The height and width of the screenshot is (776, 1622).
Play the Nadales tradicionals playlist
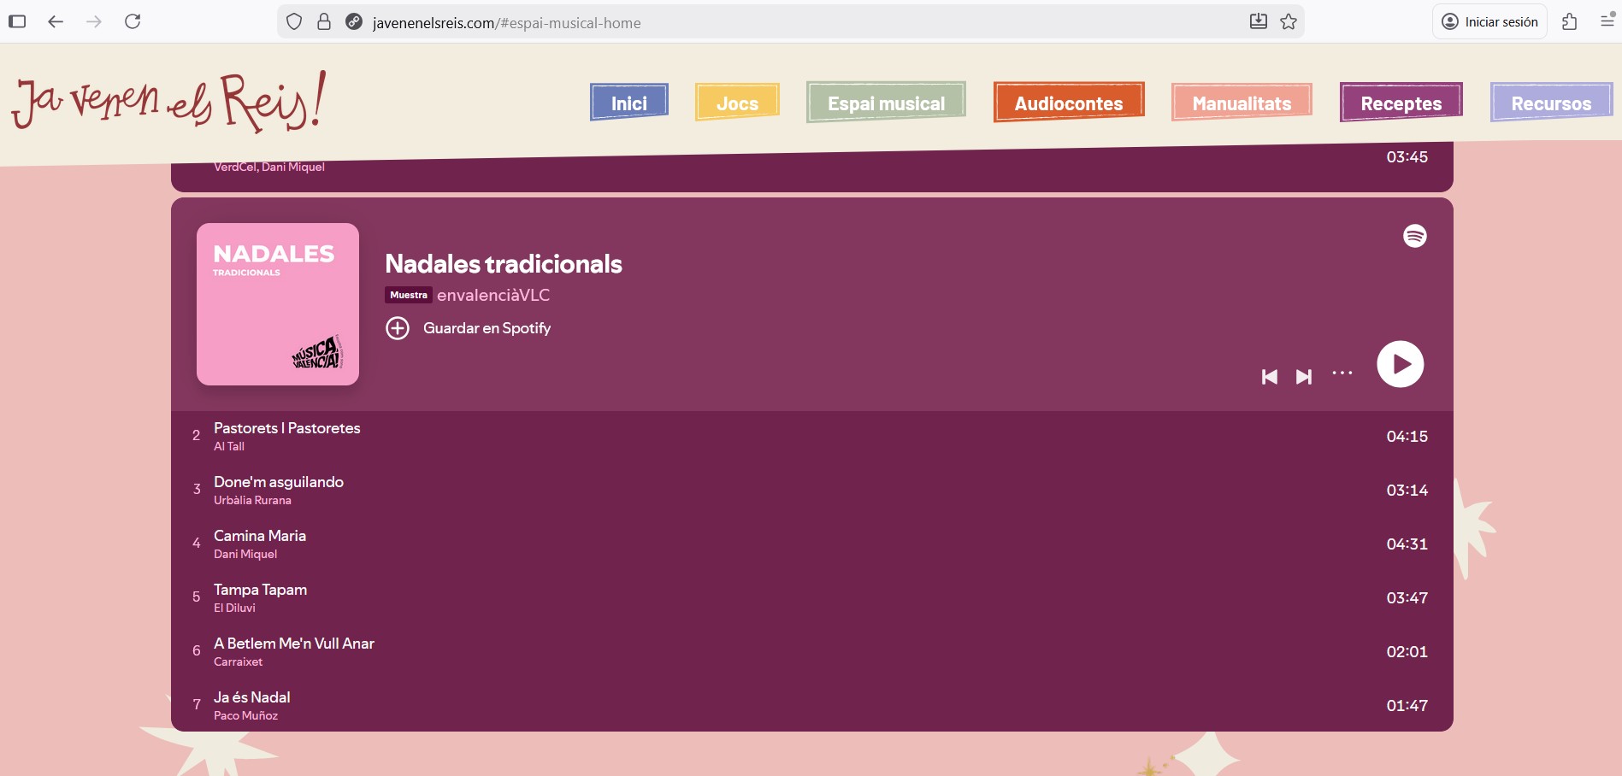(x=1400, y=364)
